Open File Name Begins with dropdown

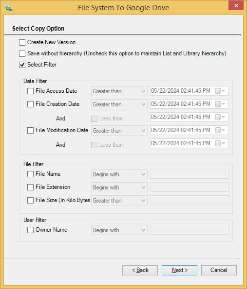[119, 174]
